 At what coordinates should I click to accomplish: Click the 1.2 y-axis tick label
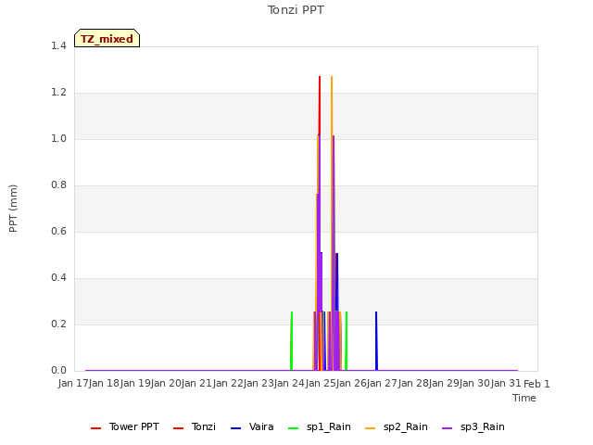(x=58, y=93)
